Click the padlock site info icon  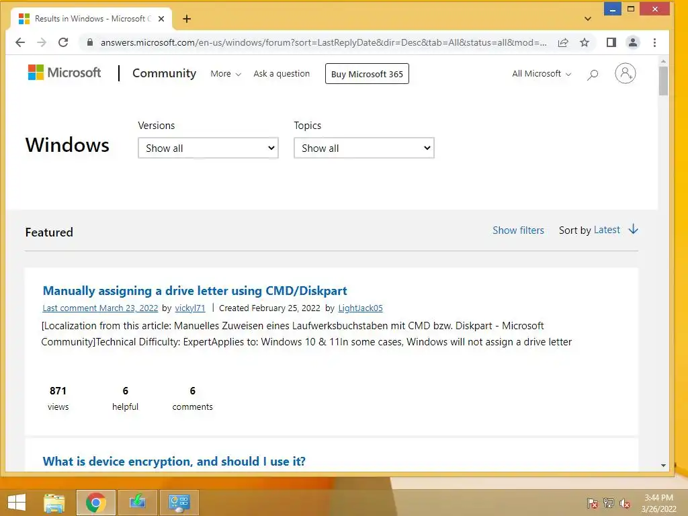[90, 42]
